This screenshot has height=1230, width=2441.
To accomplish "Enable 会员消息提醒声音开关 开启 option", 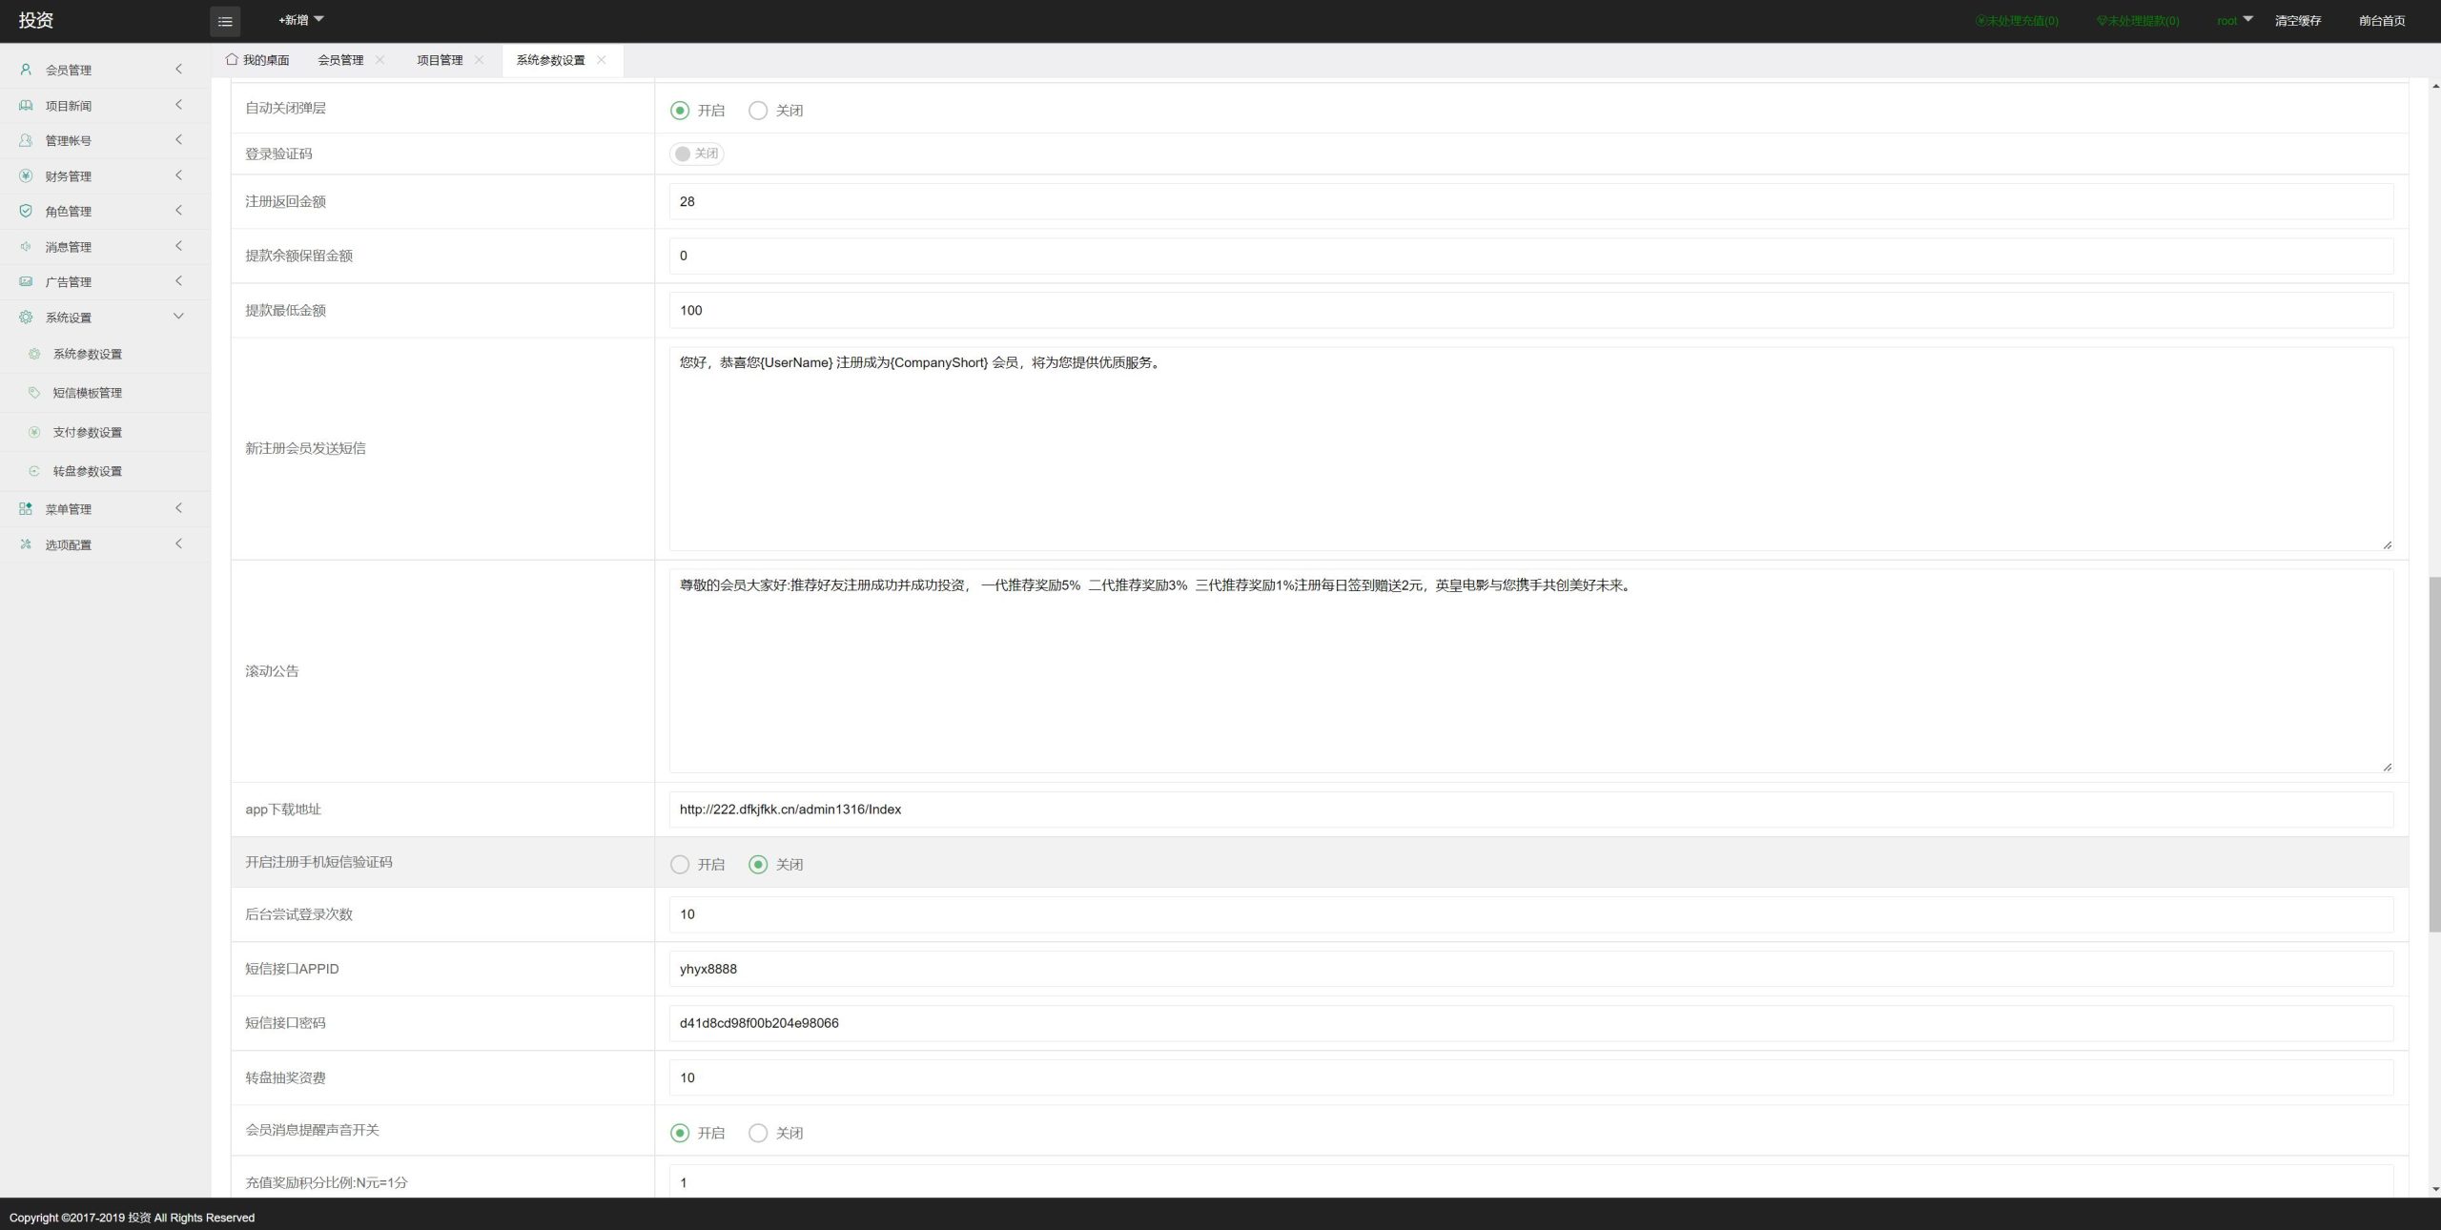I will pyautogui.click(x=683, y=1131).
